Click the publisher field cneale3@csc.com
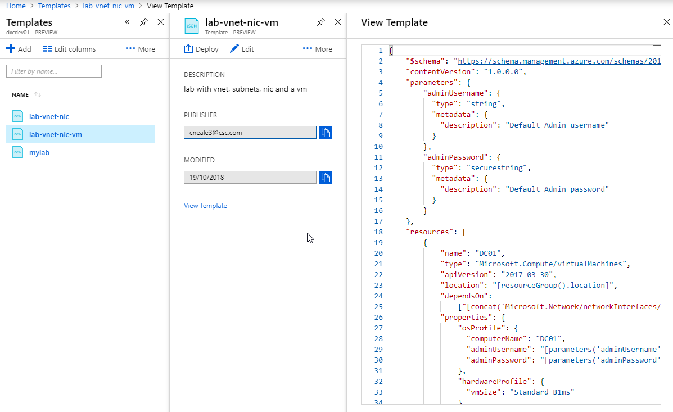673x412 pixels. pyautogui.click(x=250, y=132)
